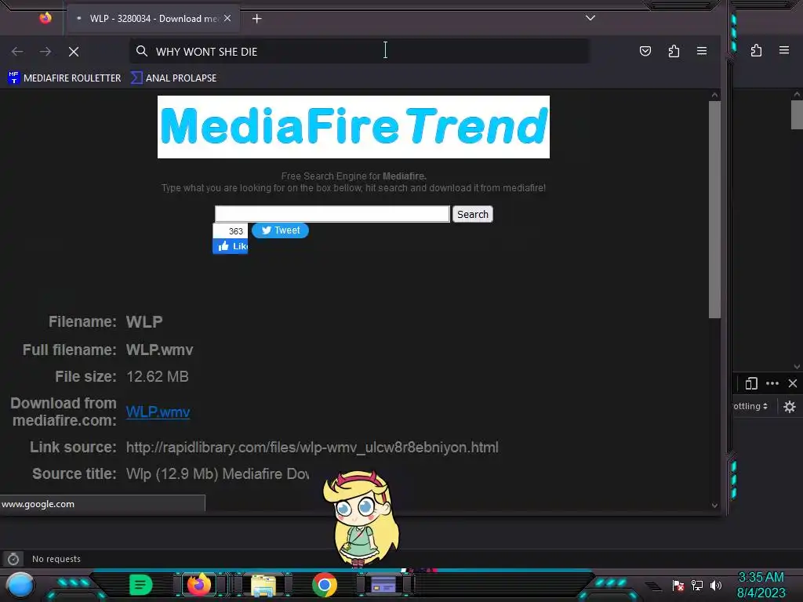
Task: Click the address bar search icon
Action: 142,51
